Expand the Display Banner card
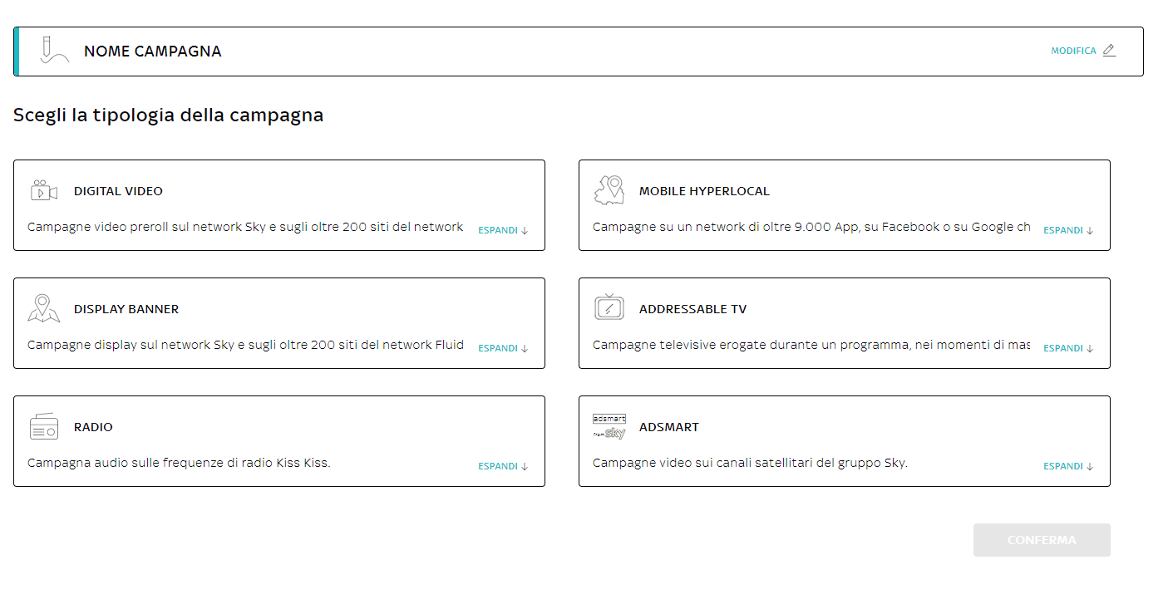The height and width of the screenshot is (609, 1168). tap(503, 348)
